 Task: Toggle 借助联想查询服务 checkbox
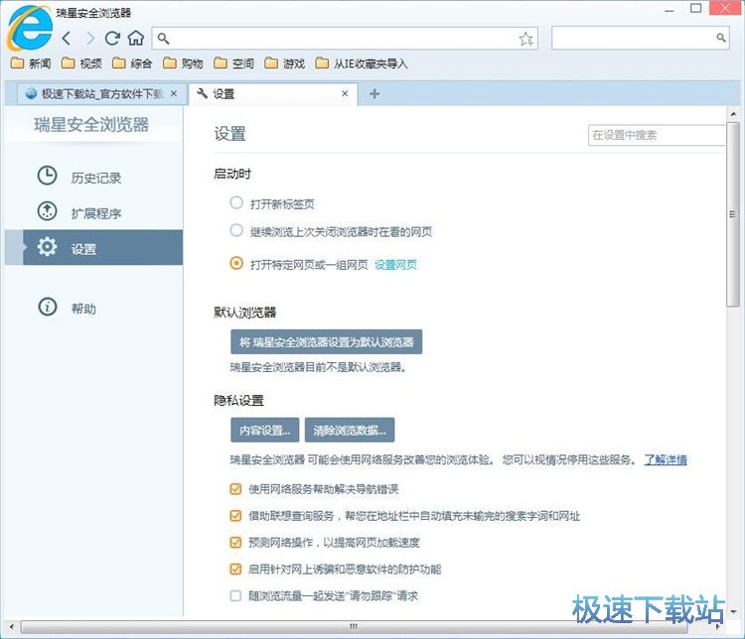[235, 516]
